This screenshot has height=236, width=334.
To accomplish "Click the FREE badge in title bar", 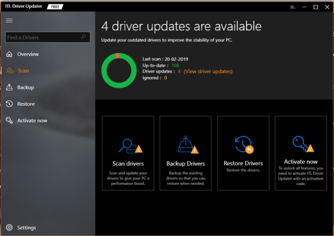I will (x=55, y=7).
